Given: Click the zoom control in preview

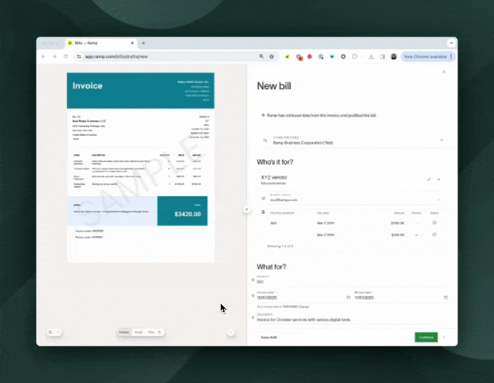Looking at the screenshot, I should tap(54, 332).
